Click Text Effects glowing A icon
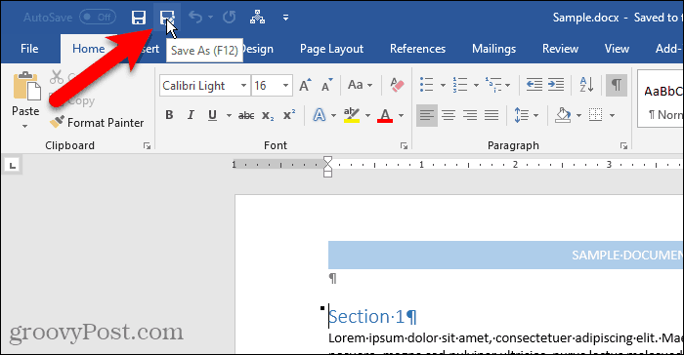 (320, 115)
